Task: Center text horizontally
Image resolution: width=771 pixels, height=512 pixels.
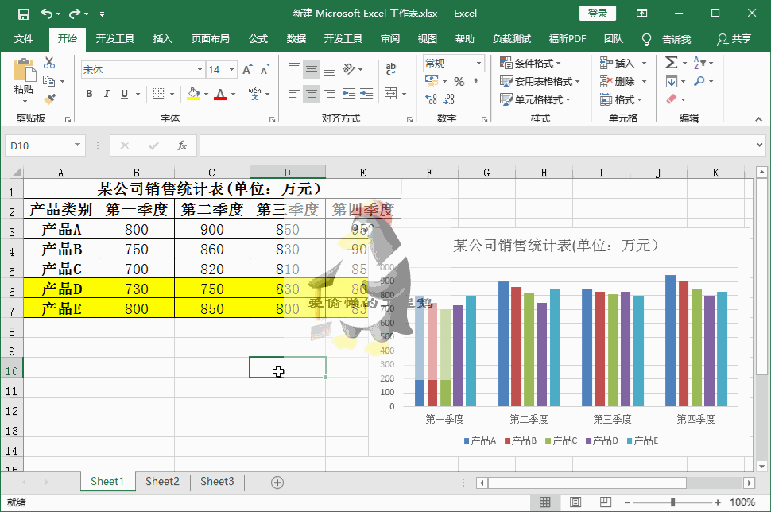Action: (312, 94)
